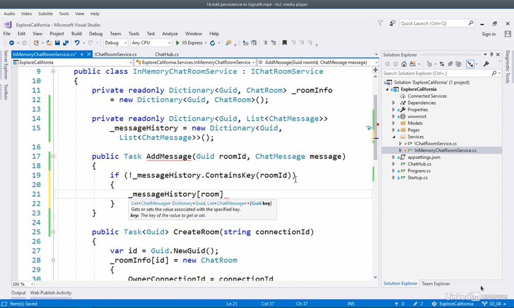Screen dimensions: 514x308
Task: Click the Solutions and Folders switch icon
Action: point(413,64)
